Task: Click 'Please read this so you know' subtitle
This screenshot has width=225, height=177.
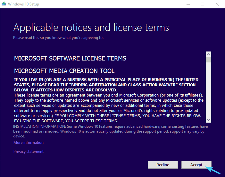Action: pyautogui.click(x=58, y=38)
